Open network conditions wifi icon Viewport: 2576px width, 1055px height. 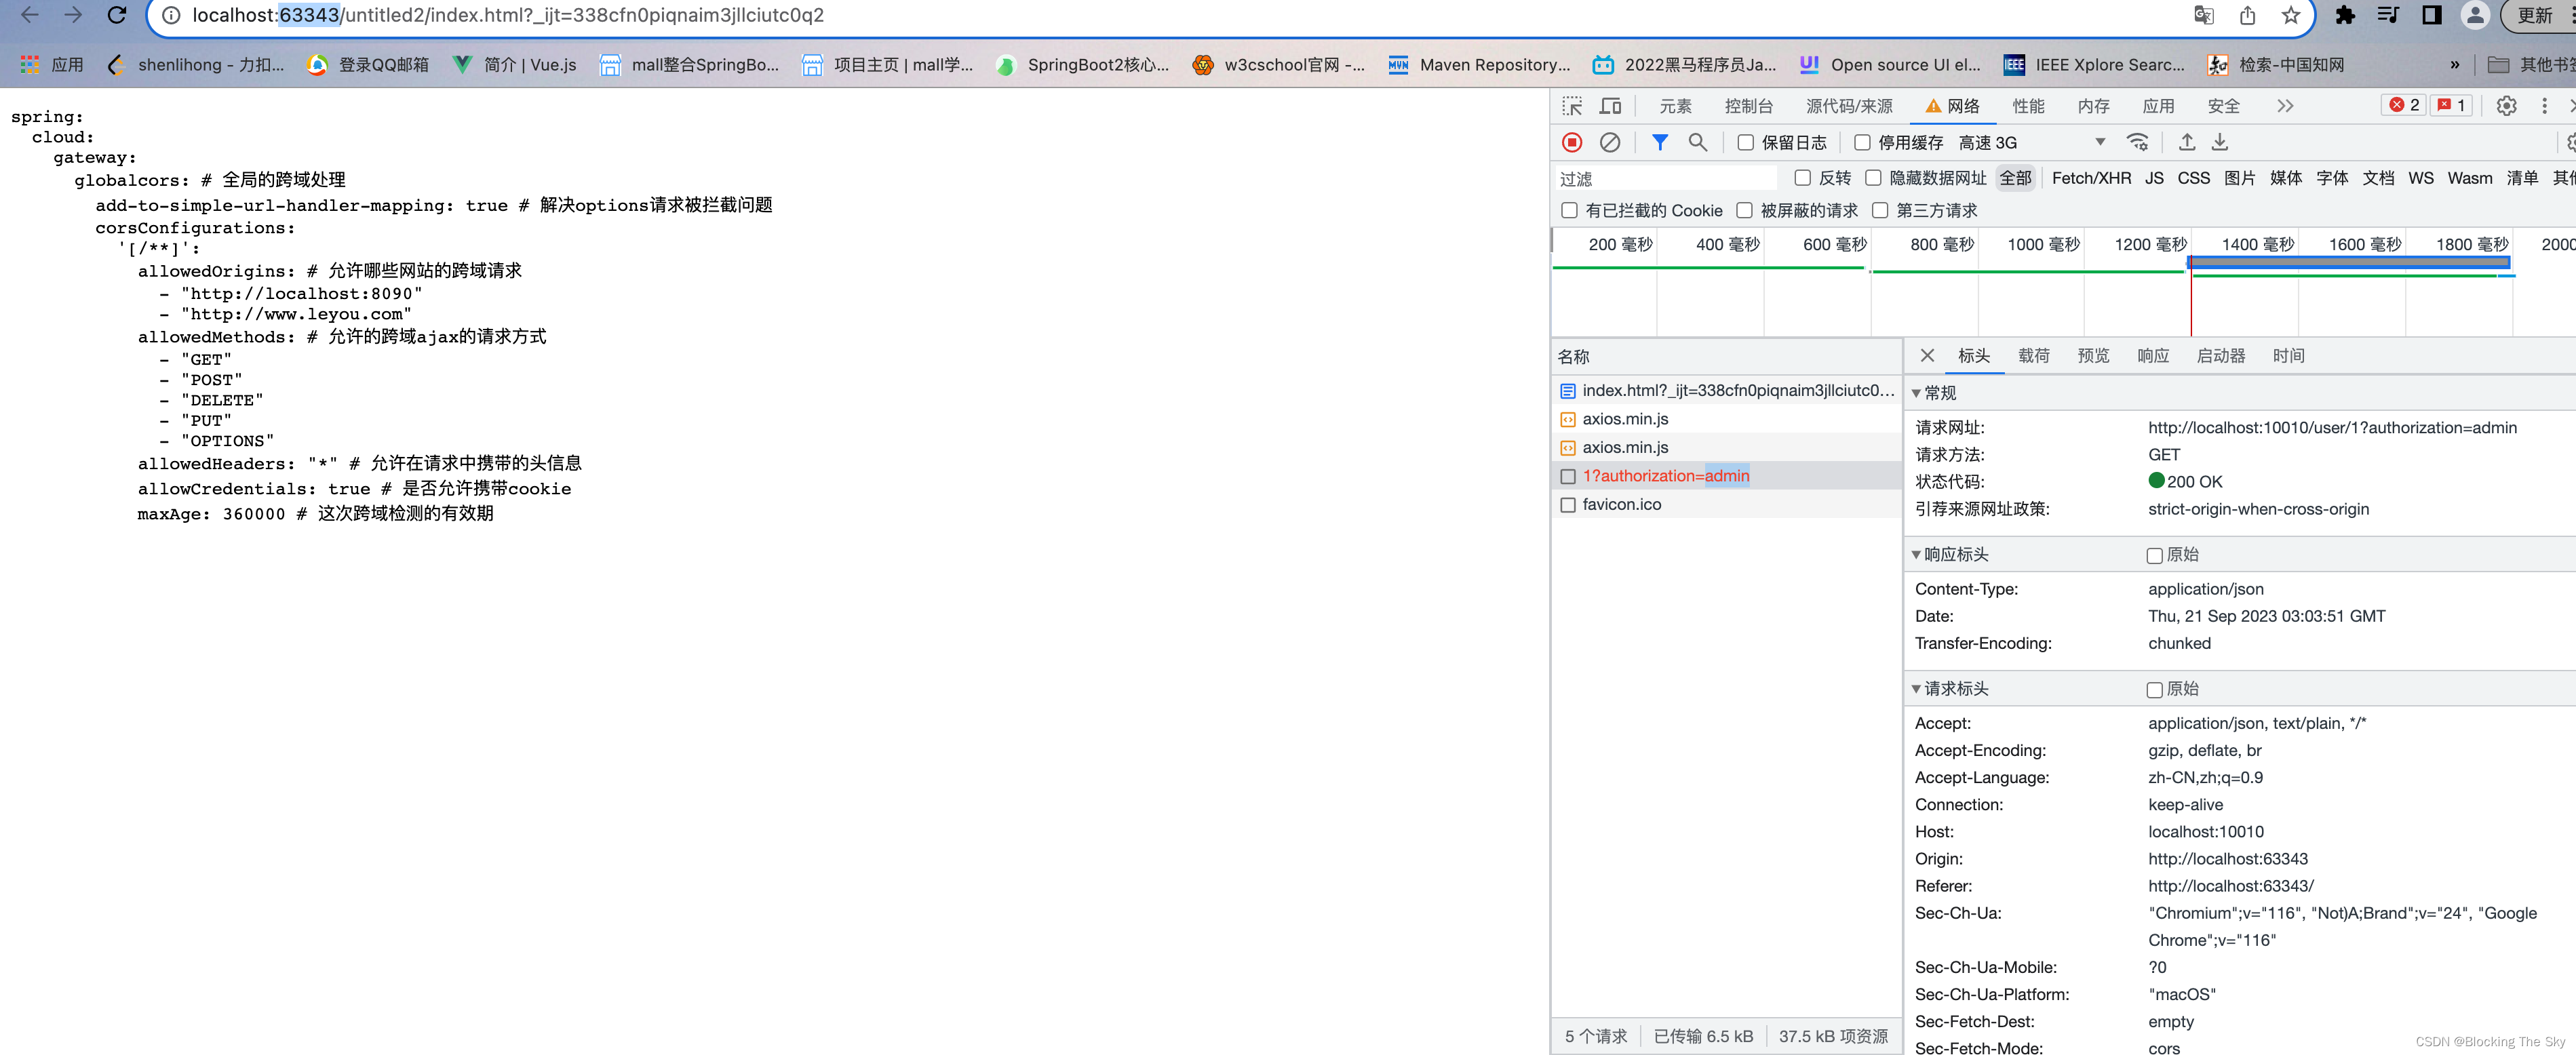click(x=2138, y=142)
